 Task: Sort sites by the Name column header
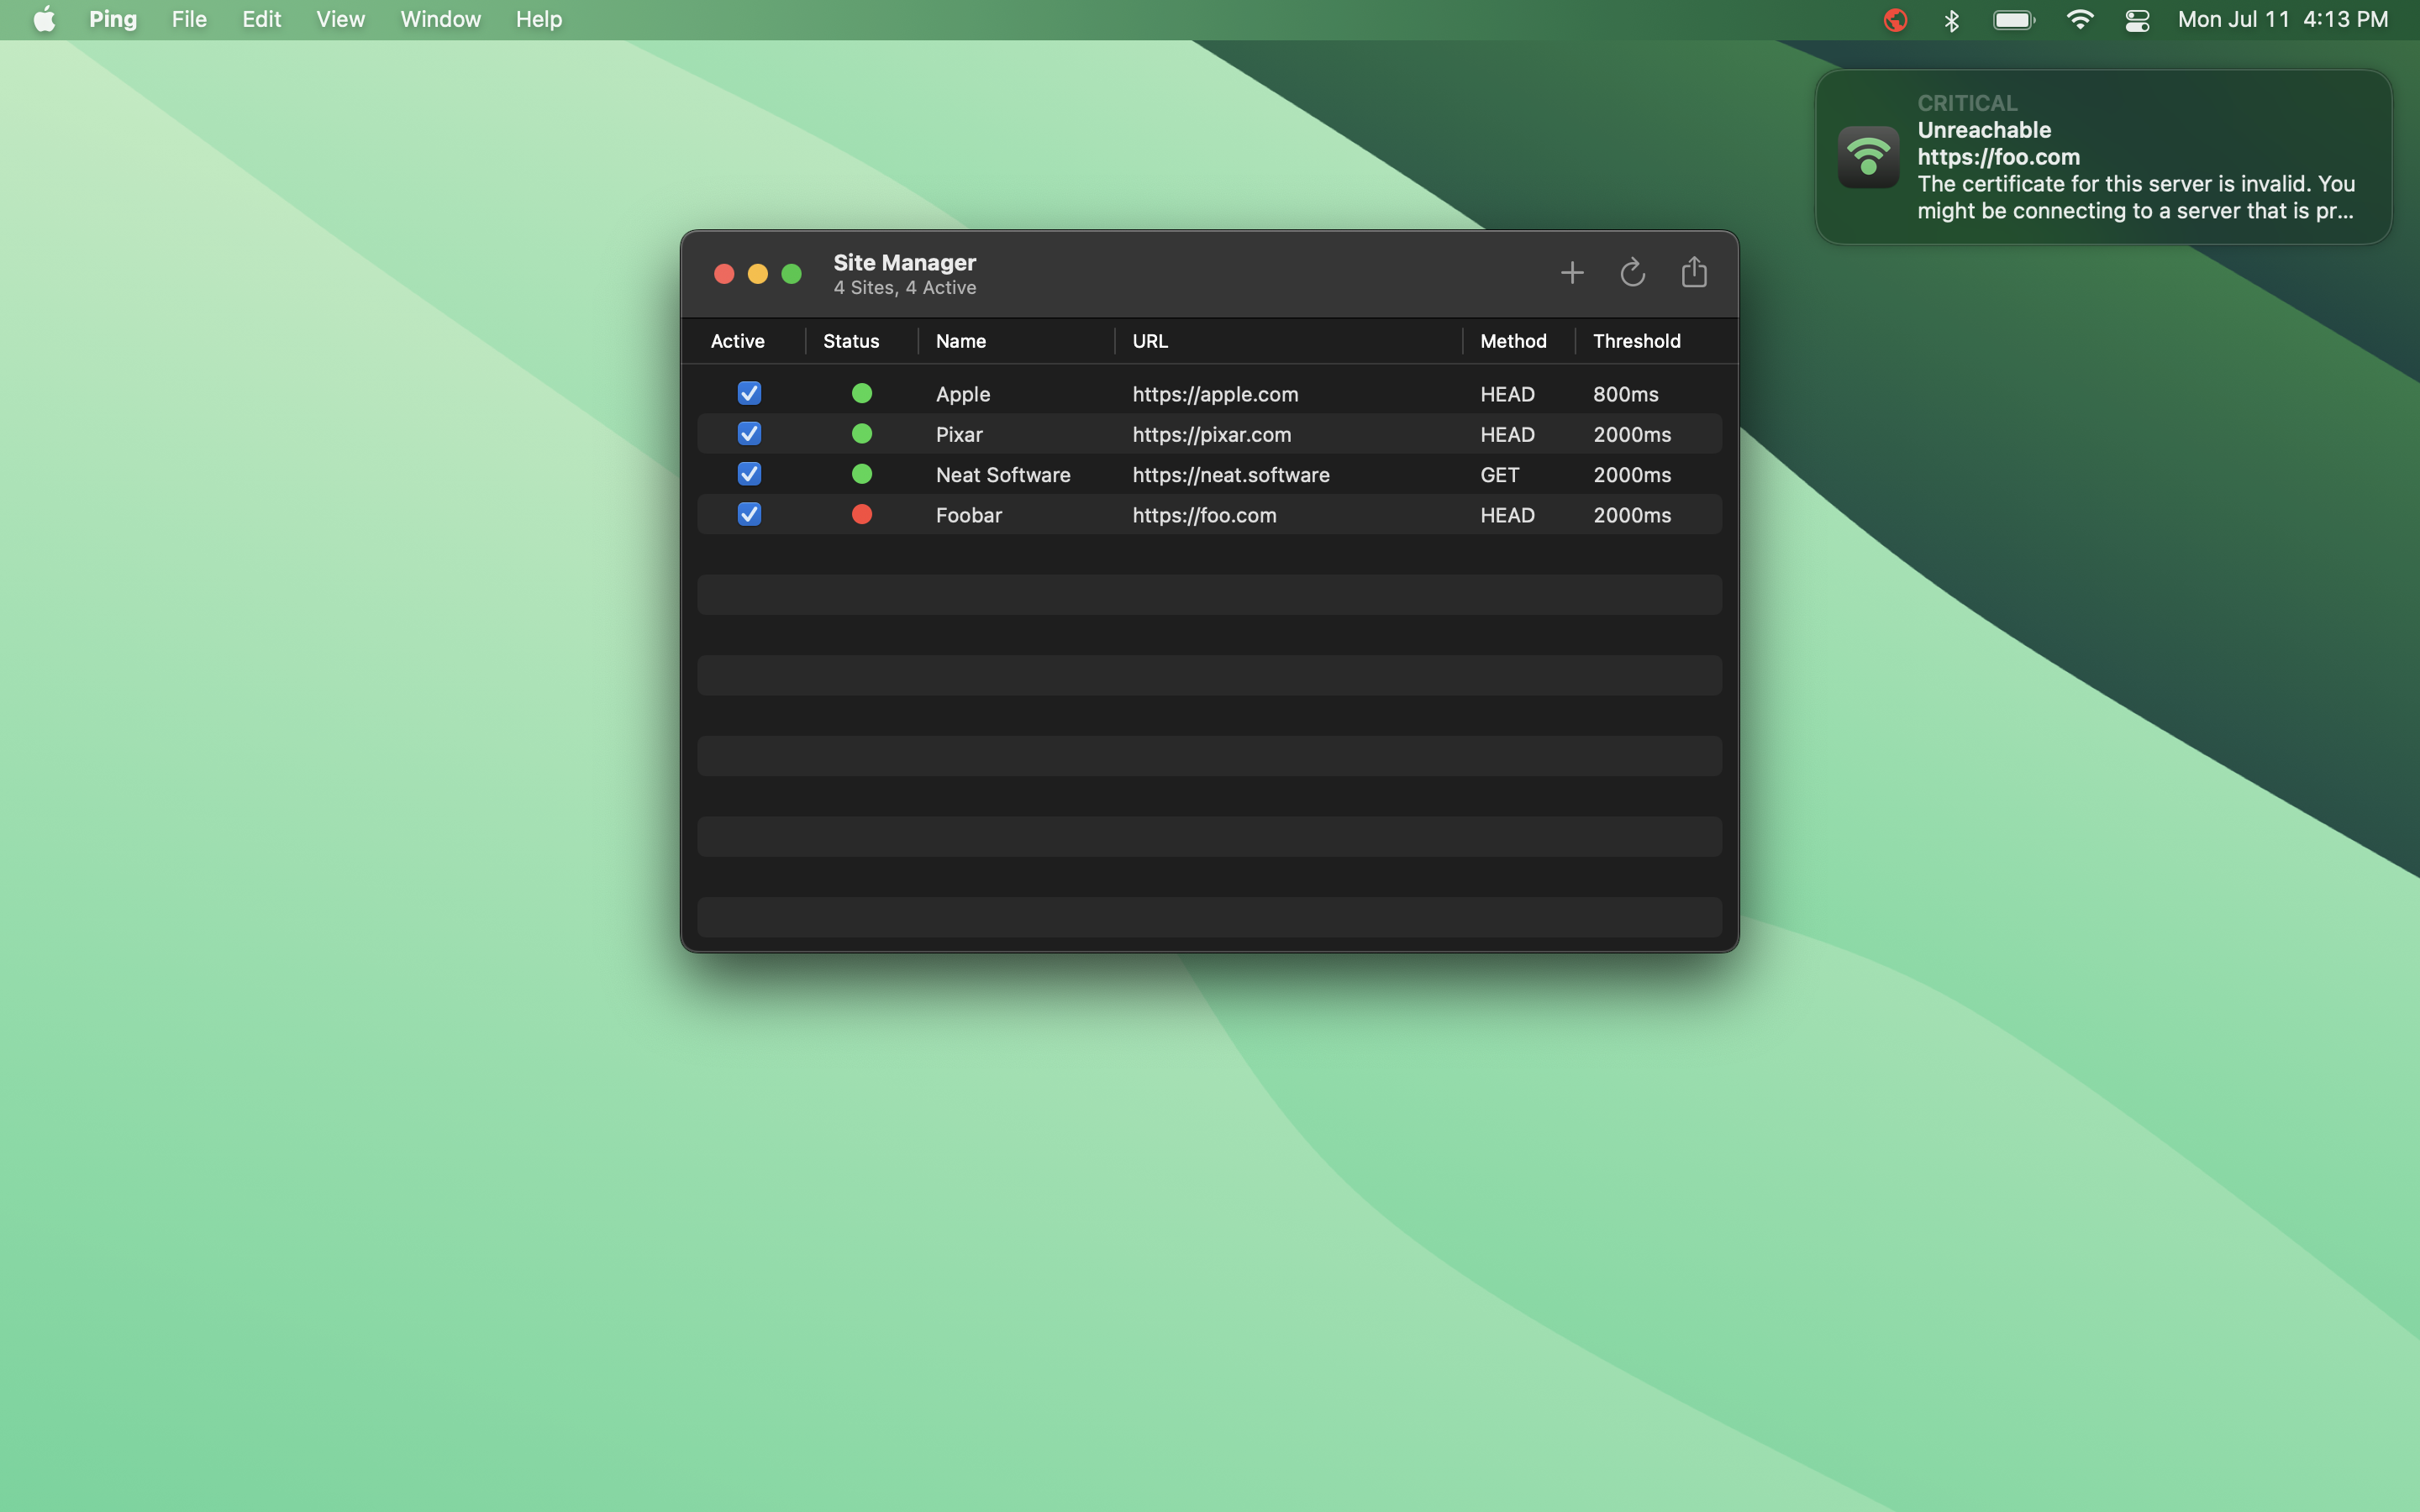point(960,341)
